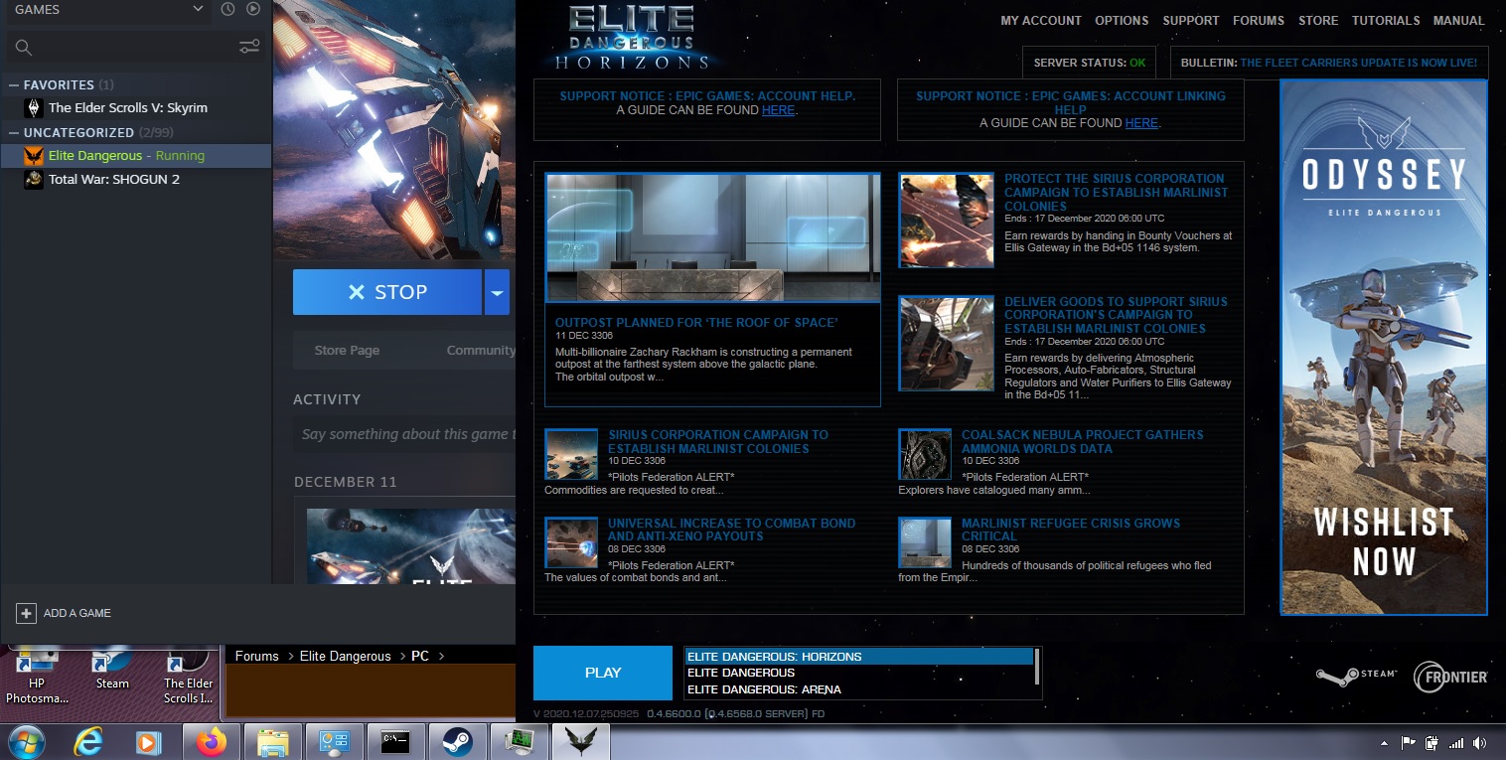Image resolution: width=1506 pixels, height=760 pixels.
Task: Open the Windows Start orb
Action: point(26,741)
